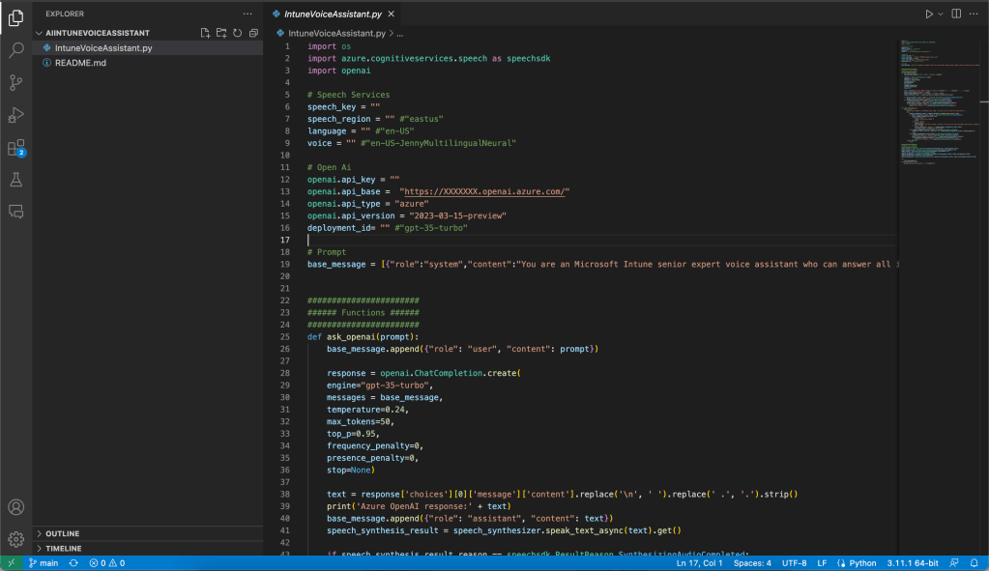989x571 pixels.
Task: Open the Run and Debug view
Action: point(16,115)
